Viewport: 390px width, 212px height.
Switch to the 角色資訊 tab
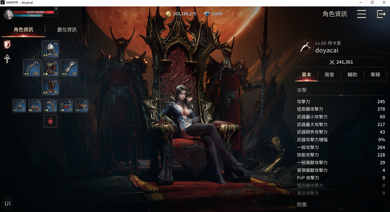click(23, 30)
